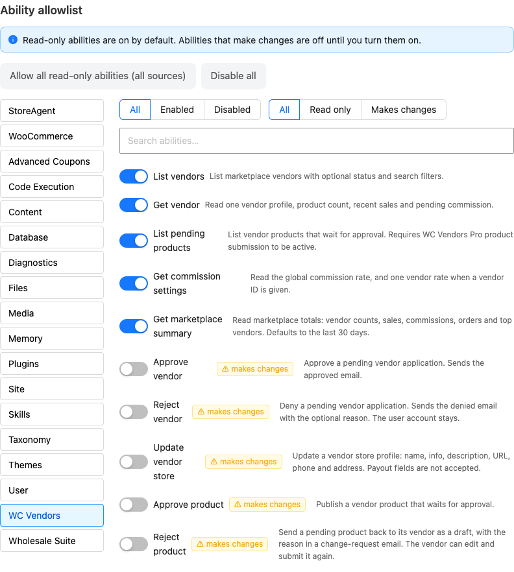The image size is (514, 572).
Task: Click "Read-only abilities are on by default" notice text
Action: tap(222, 40)
